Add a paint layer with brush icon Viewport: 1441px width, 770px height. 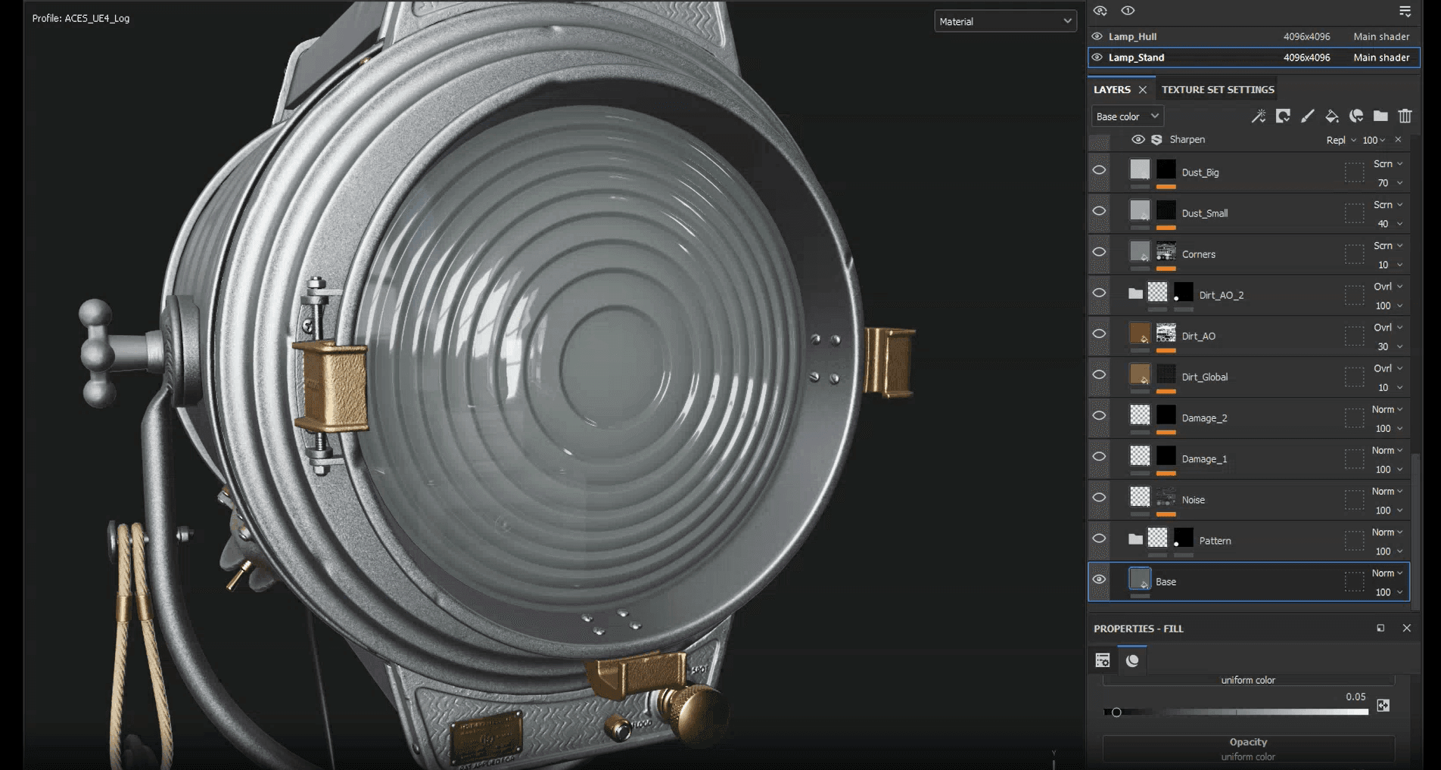1307,116
